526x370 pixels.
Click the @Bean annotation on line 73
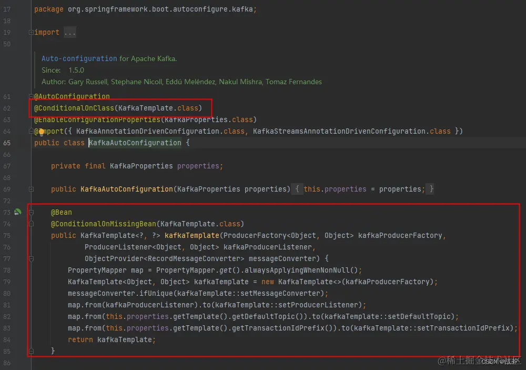62,212
